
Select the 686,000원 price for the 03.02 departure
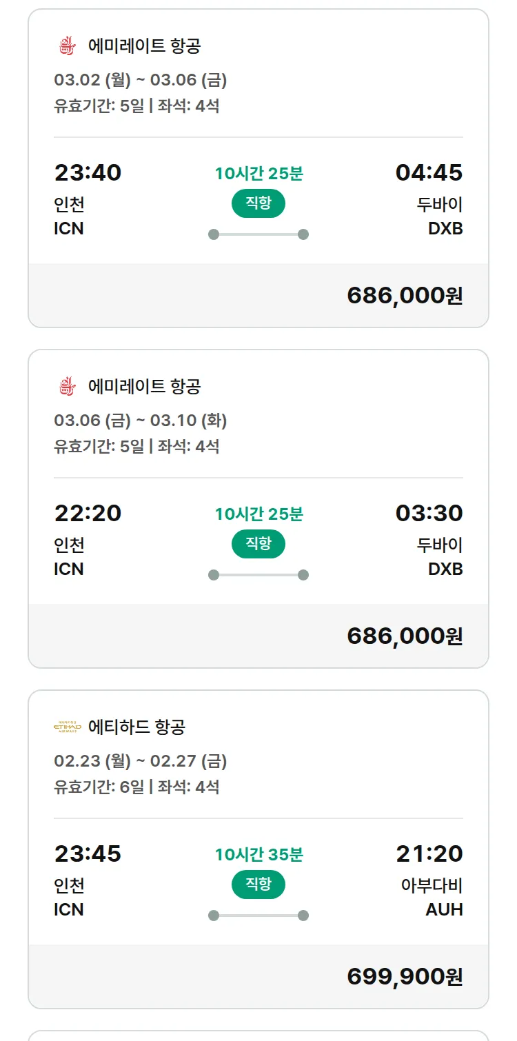coord(405,295)
